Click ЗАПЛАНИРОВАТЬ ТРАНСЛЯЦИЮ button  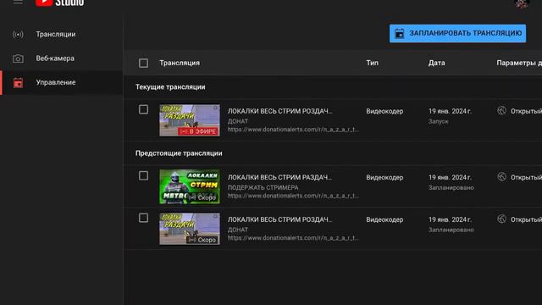(x=457, y=33)
